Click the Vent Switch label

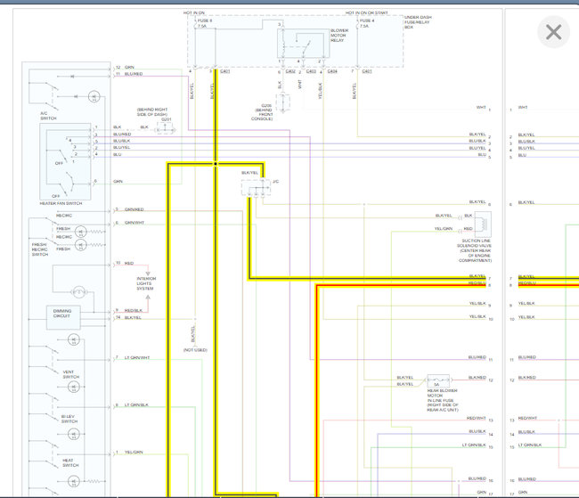[69, 374]
